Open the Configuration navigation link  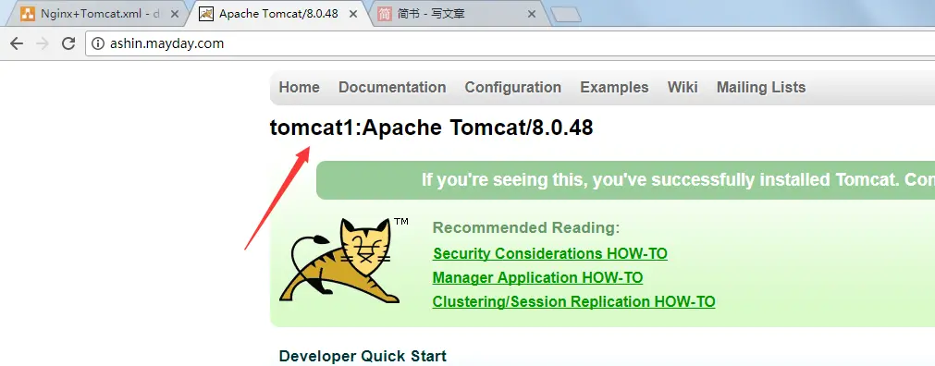click(x=513, y=88)
